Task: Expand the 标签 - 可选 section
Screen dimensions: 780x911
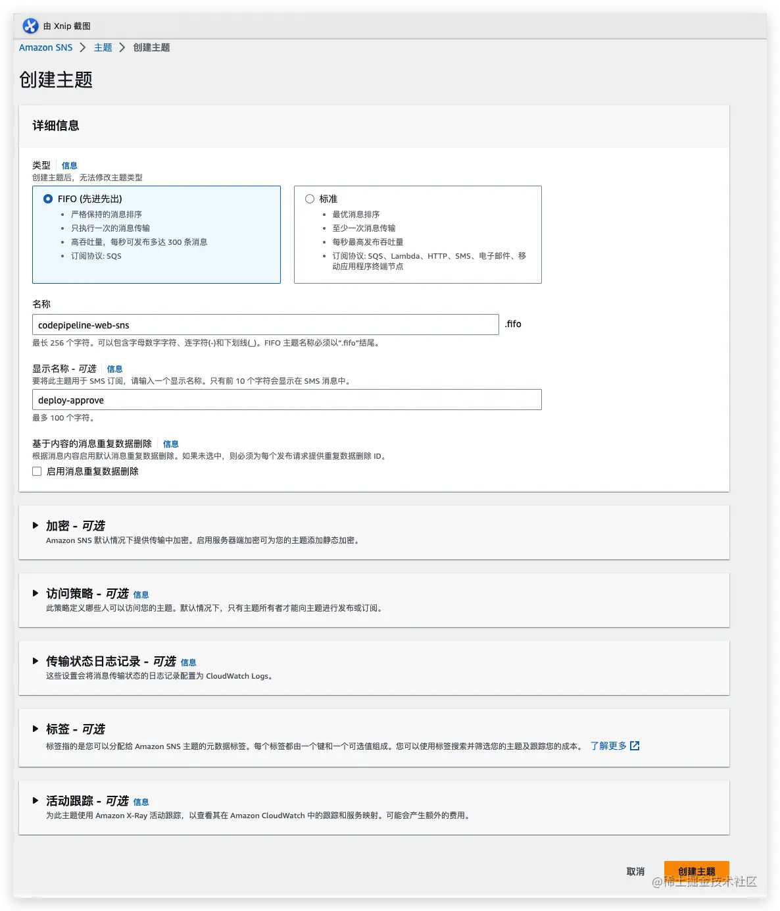Action: click(x=36, y=729)
